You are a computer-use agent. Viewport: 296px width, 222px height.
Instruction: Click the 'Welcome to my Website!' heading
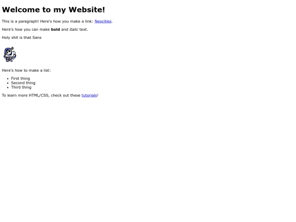click(53, 10)
